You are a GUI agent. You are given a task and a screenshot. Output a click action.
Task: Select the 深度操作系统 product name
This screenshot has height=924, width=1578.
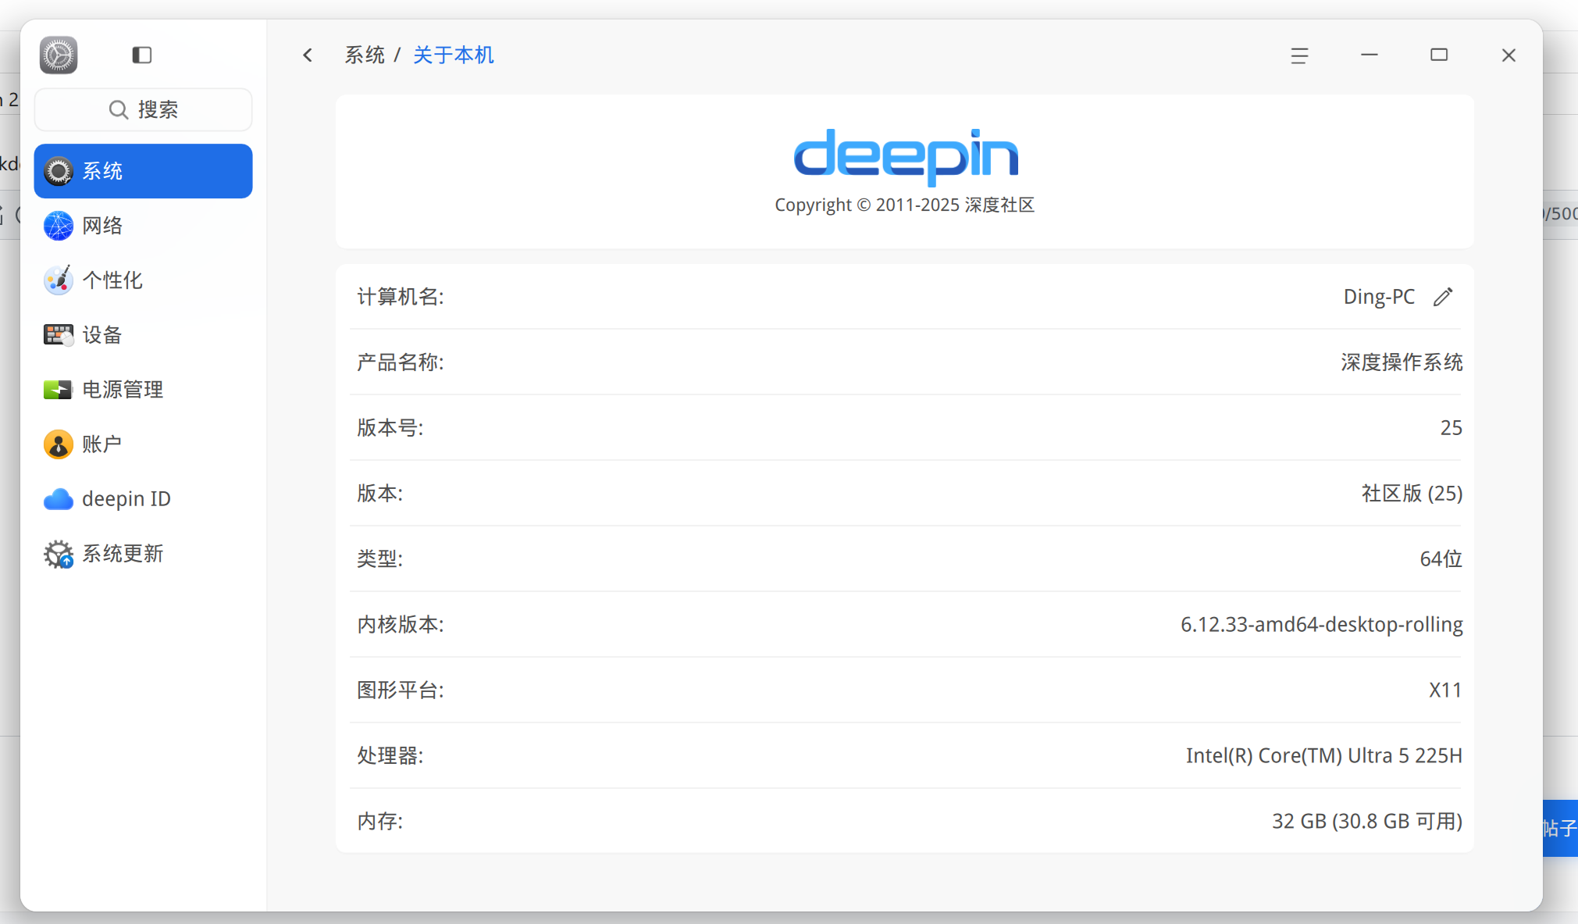(1402, 362)
